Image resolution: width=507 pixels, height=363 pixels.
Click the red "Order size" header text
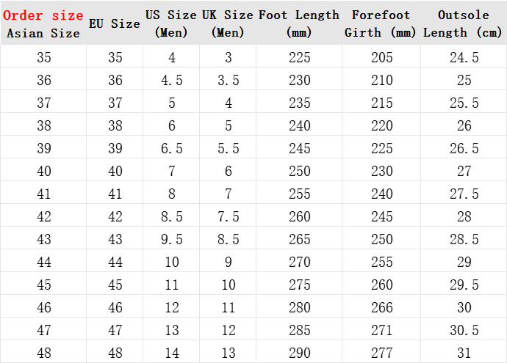(x=43, y=15)
